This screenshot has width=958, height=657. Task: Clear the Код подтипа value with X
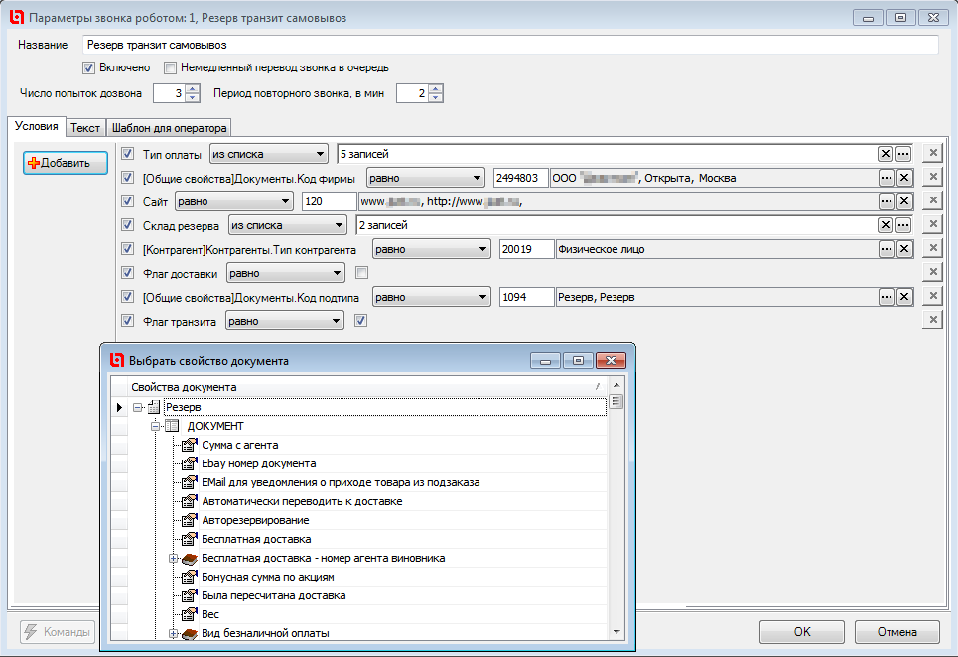coord(904,297)
